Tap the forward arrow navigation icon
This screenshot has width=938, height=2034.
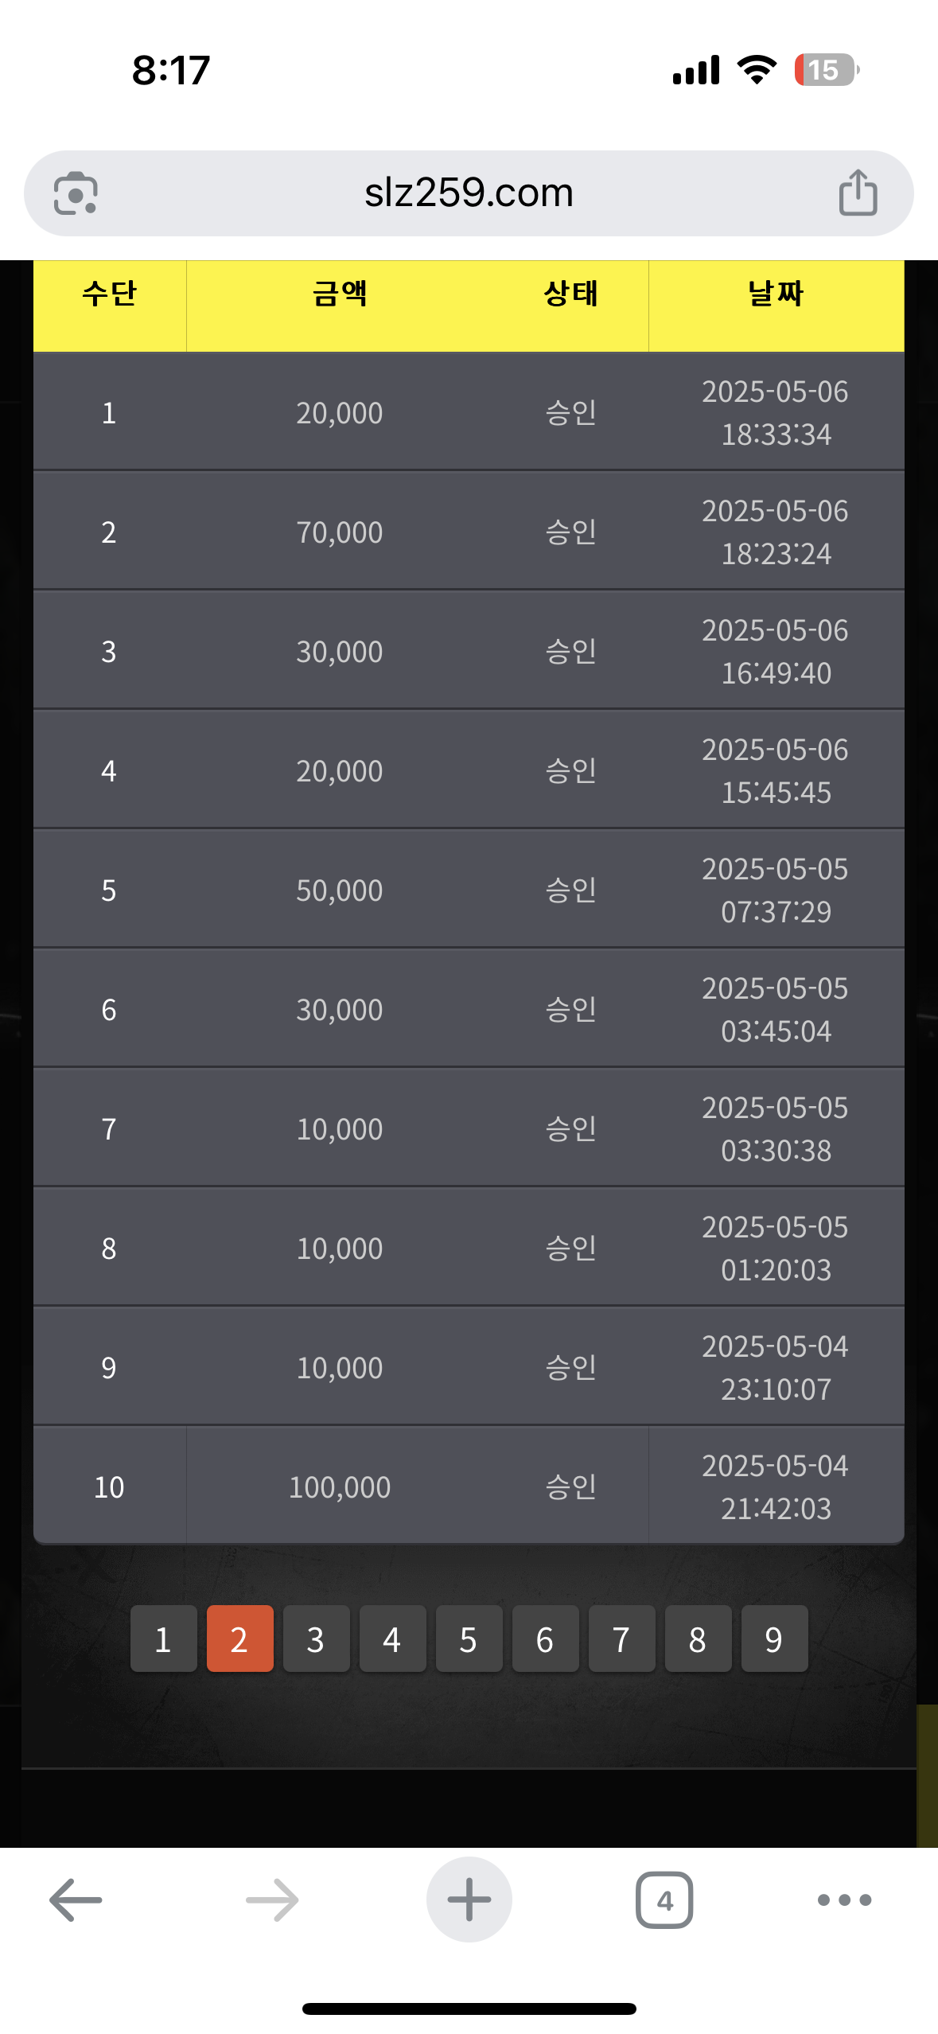(x=271, y=1900)
